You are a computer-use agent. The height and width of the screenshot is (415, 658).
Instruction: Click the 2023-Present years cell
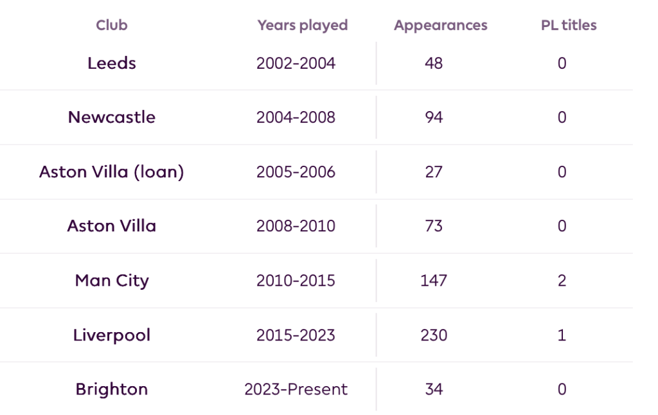(296, 389)
